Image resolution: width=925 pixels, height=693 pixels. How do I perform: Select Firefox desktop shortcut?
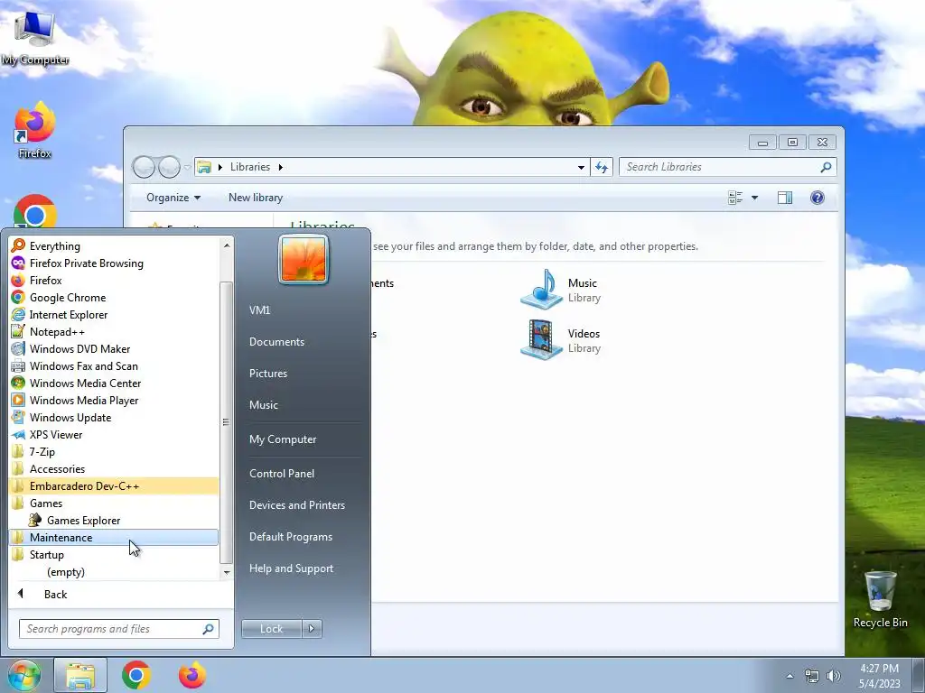35,131
